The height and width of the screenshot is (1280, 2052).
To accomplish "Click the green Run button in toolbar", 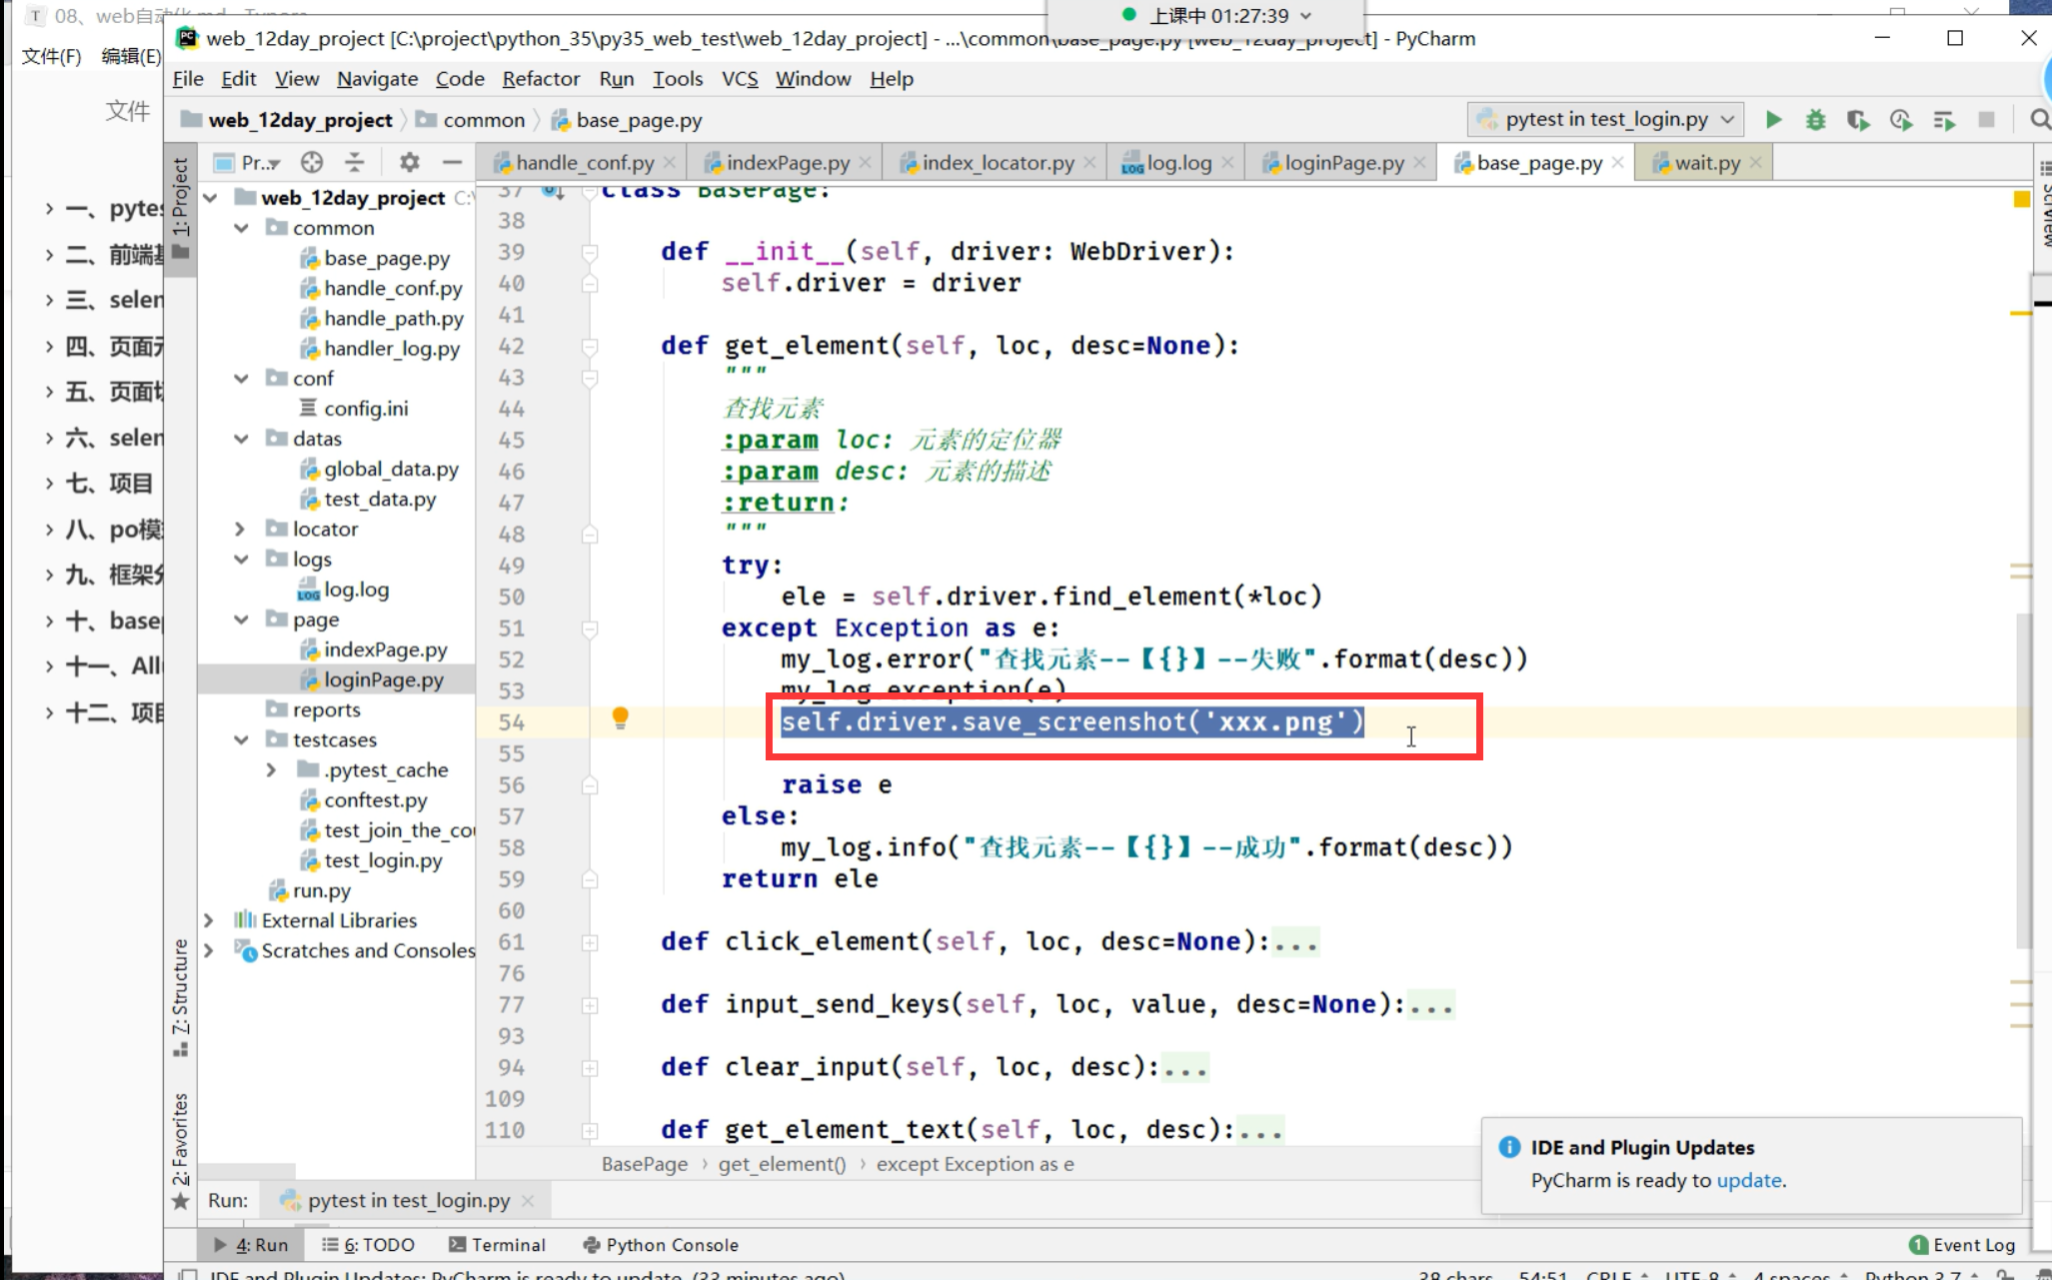I will (x=1773, y=120).
